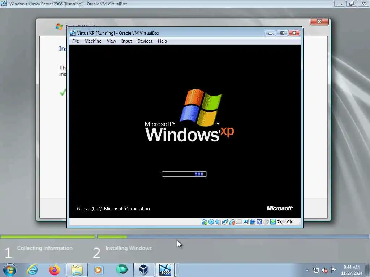Click the Windows XP logo in the VM screen
The image size is (370, 277).
tap(189, 115)
